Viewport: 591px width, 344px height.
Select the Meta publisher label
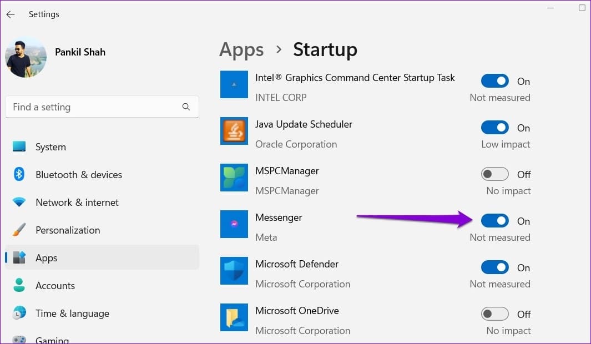[x=266, y=237]
